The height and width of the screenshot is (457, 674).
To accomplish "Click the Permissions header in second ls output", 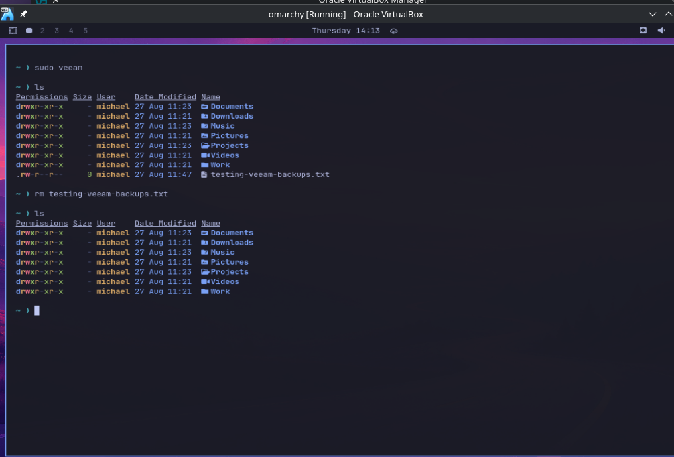I will click(x=42, y=223).
